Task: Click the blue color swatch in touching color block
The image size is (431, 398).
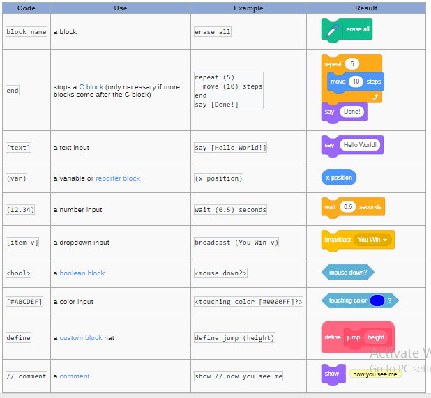Action: click(377, 300)
